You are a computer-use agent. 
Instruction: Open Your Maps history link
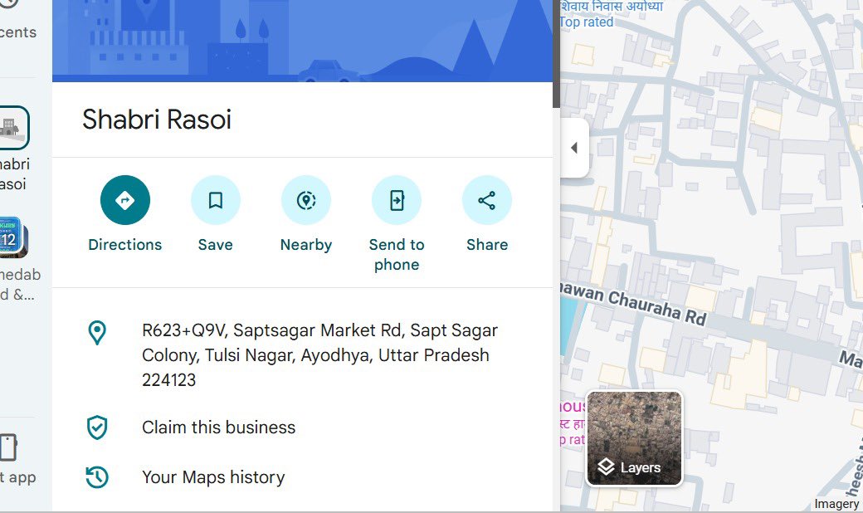pos(213,477)
